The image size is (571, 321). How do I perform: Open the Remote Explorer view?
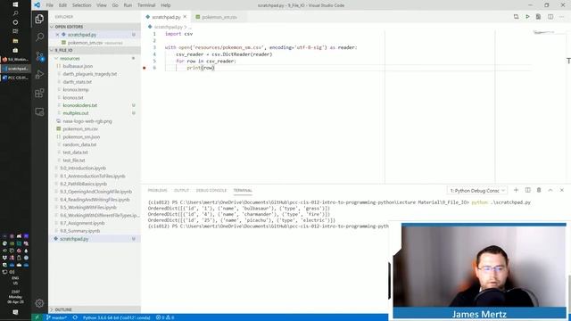pos(39,111)
